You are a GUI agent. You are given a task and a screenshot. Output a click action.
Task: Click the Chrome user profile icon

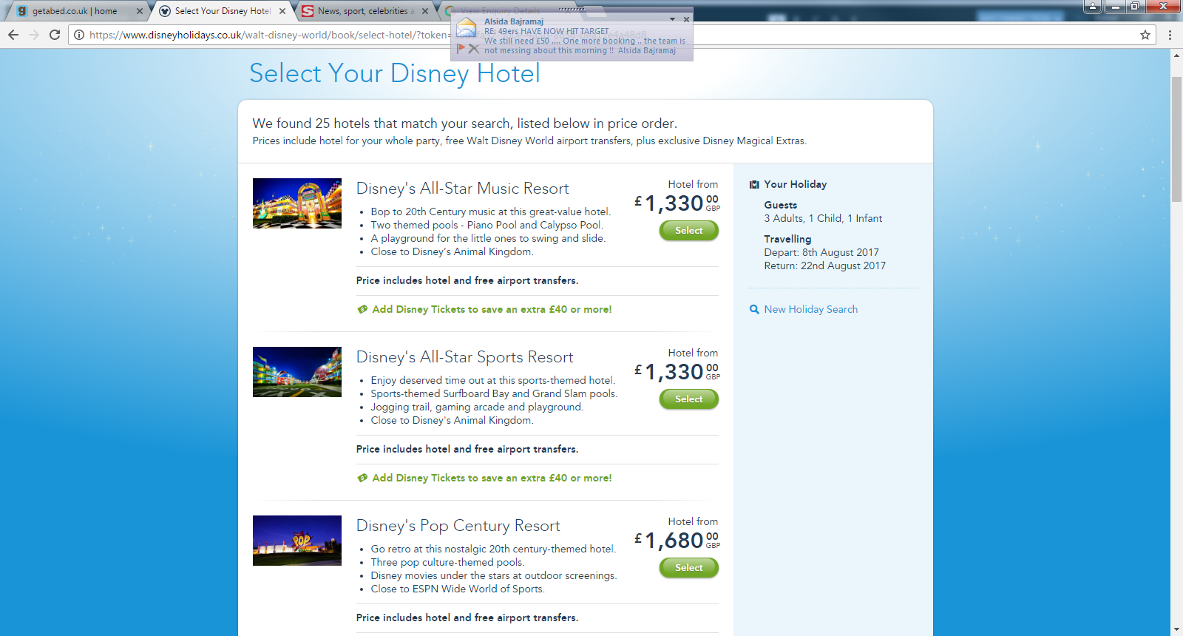(1093, 6)
